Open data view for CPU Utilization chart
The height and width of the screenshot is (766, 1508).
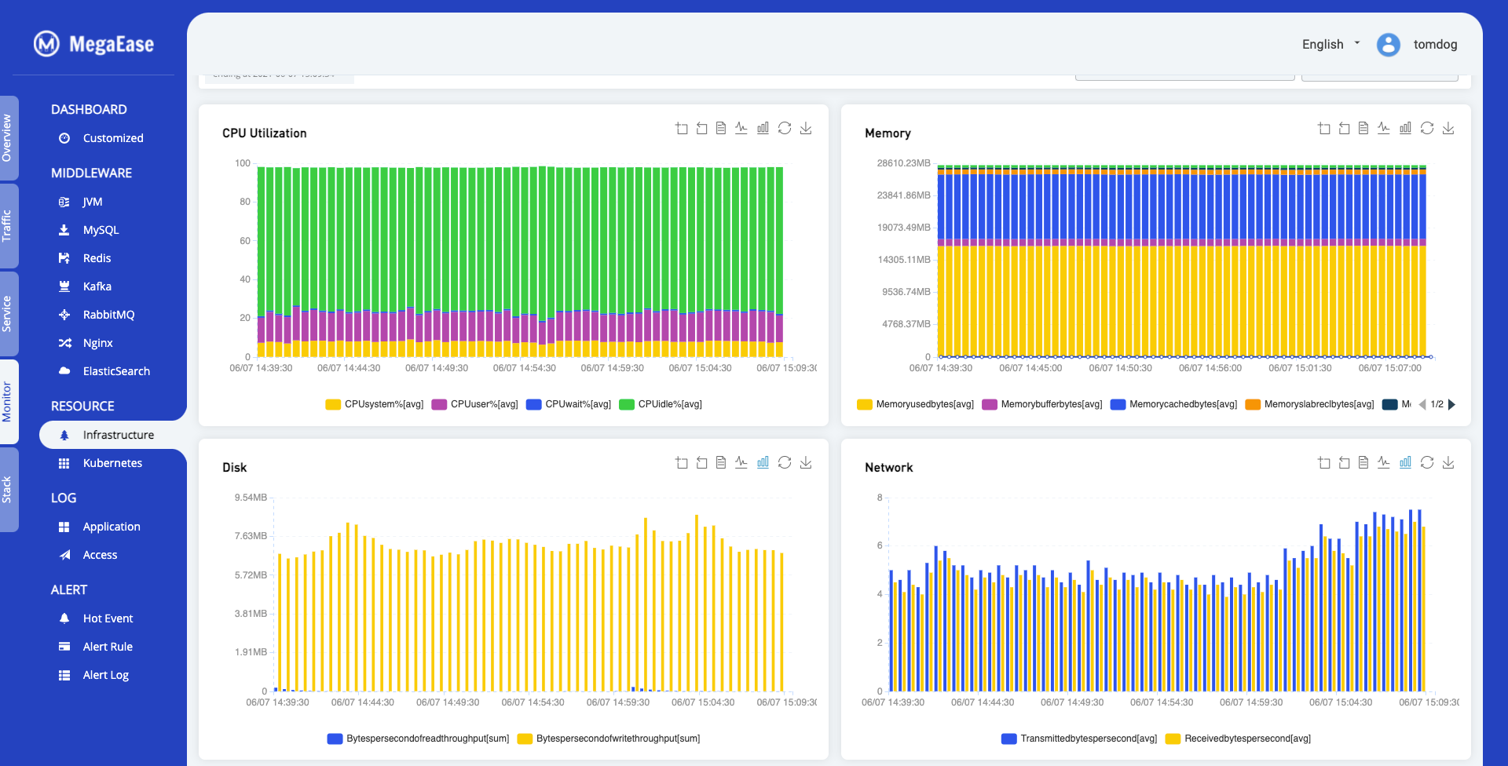(721, 129)
